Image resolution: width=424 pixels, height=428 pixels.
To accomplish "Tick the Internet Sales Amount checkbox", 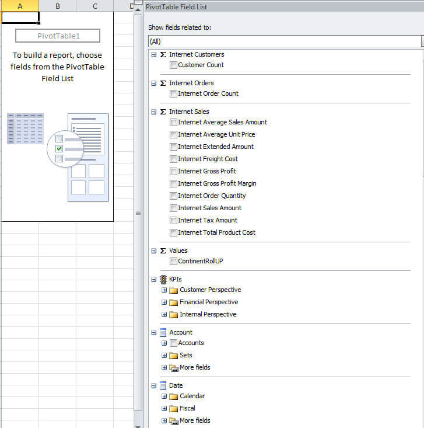I will coord(173,208).
